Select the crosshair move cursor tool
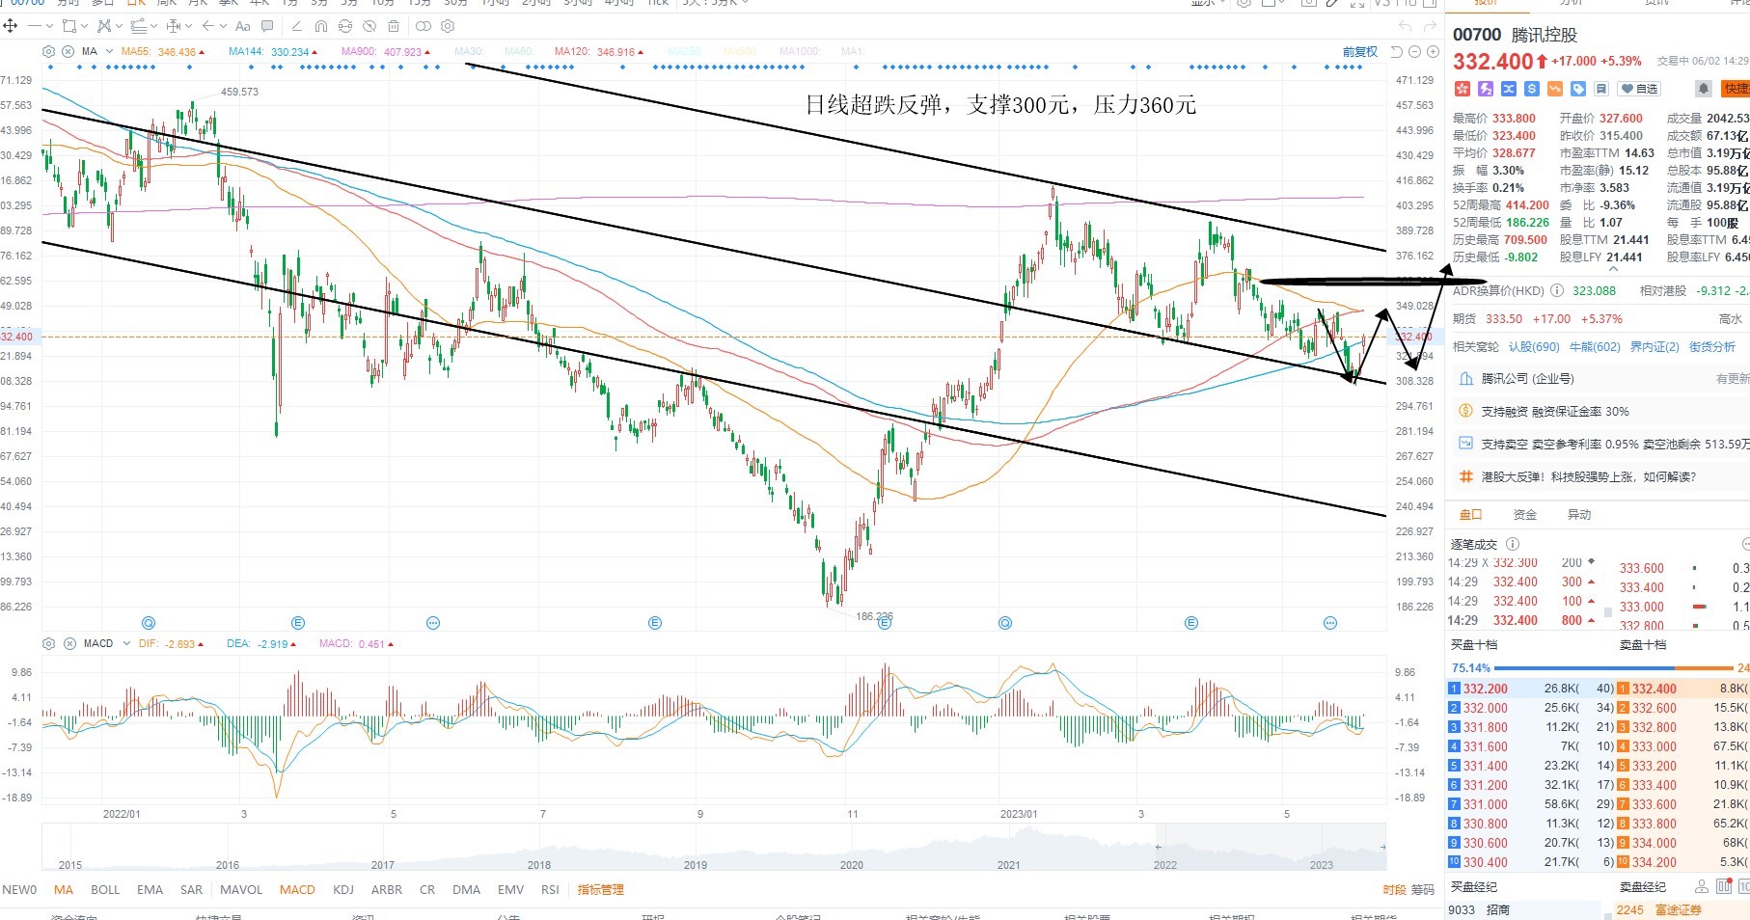The width and height of the screenshot is (1750, 920). coord(11,26)
